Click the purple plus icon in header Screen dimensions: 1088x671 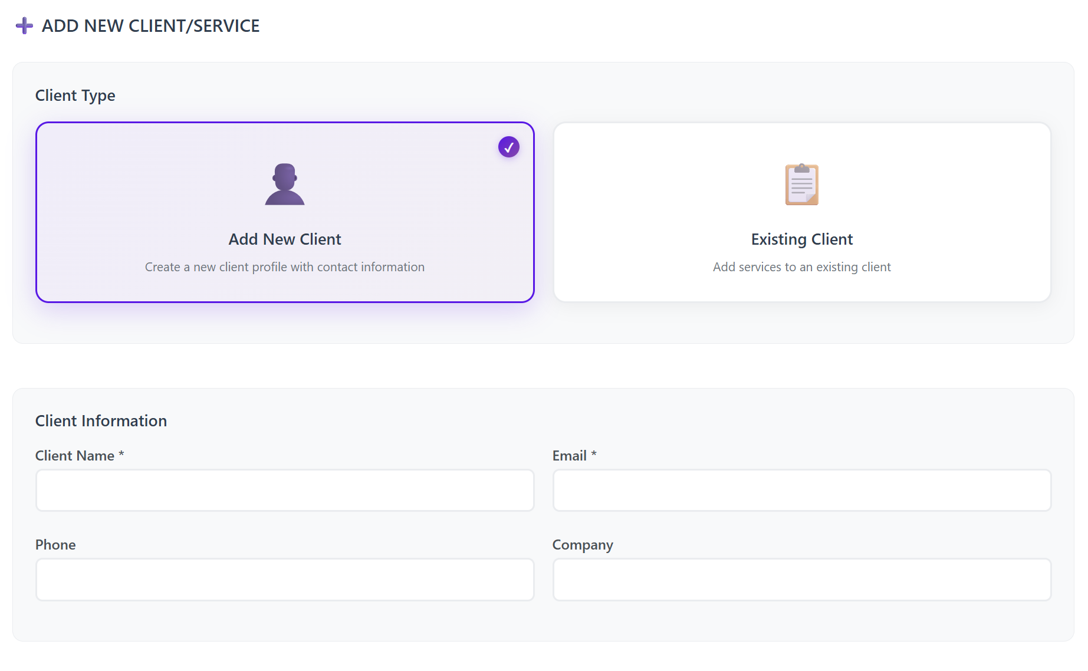coord(24,26)
